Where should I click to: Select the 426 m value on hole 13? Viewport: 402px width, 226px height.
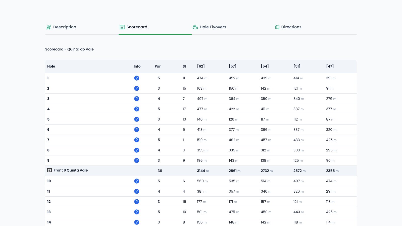331,212
